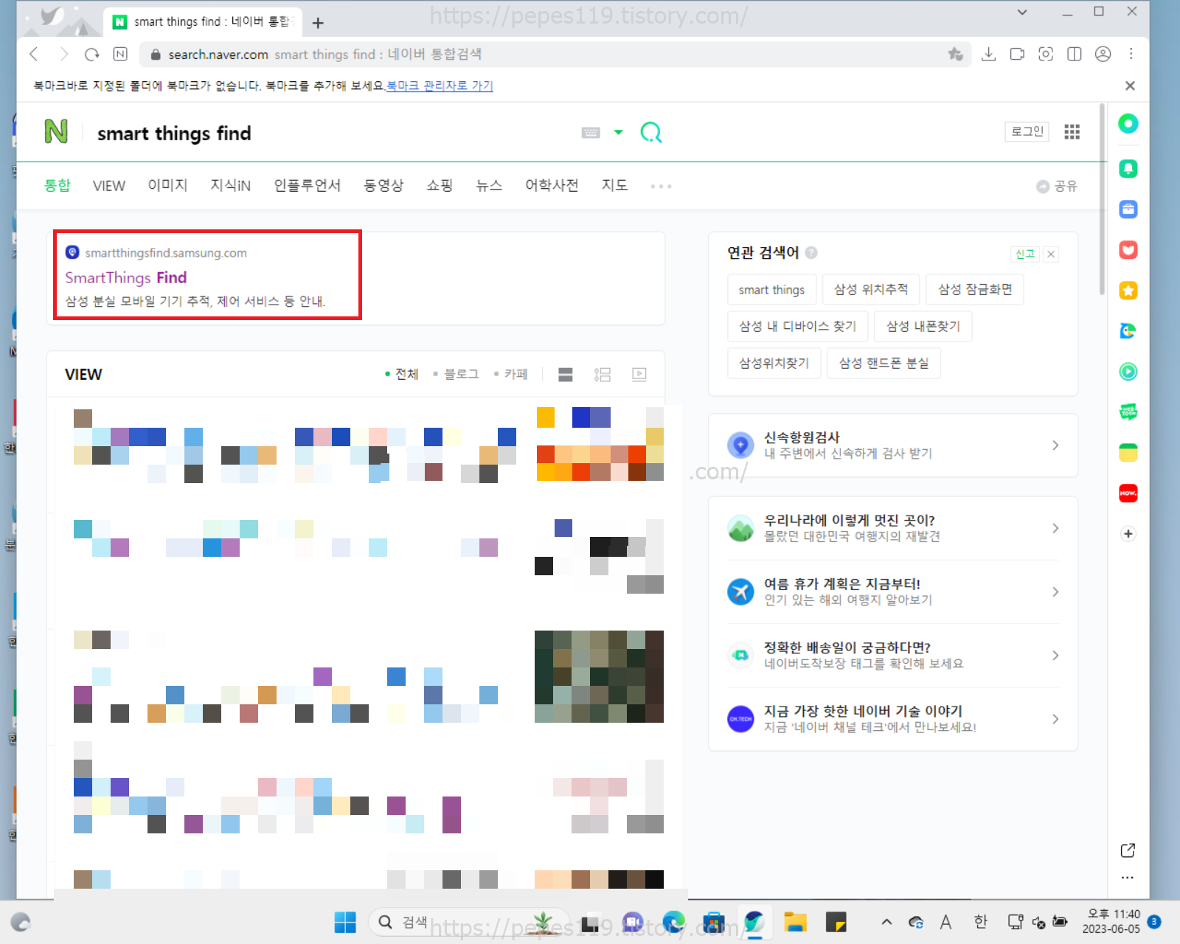Switch to the 뉴스 tab
The width and height of the screenshot is (1180, 944).
[489, 185]
